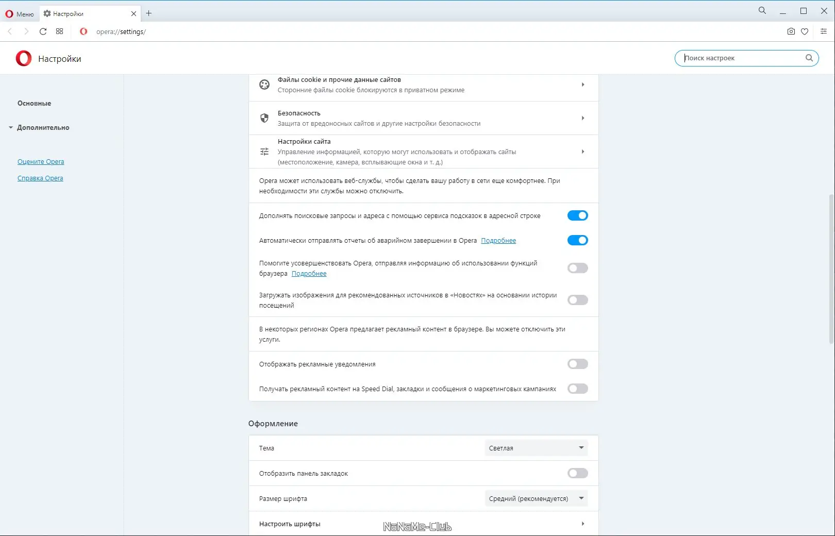Open a new tab with plus button
The image size is (835, 536).
click(148, 13)
